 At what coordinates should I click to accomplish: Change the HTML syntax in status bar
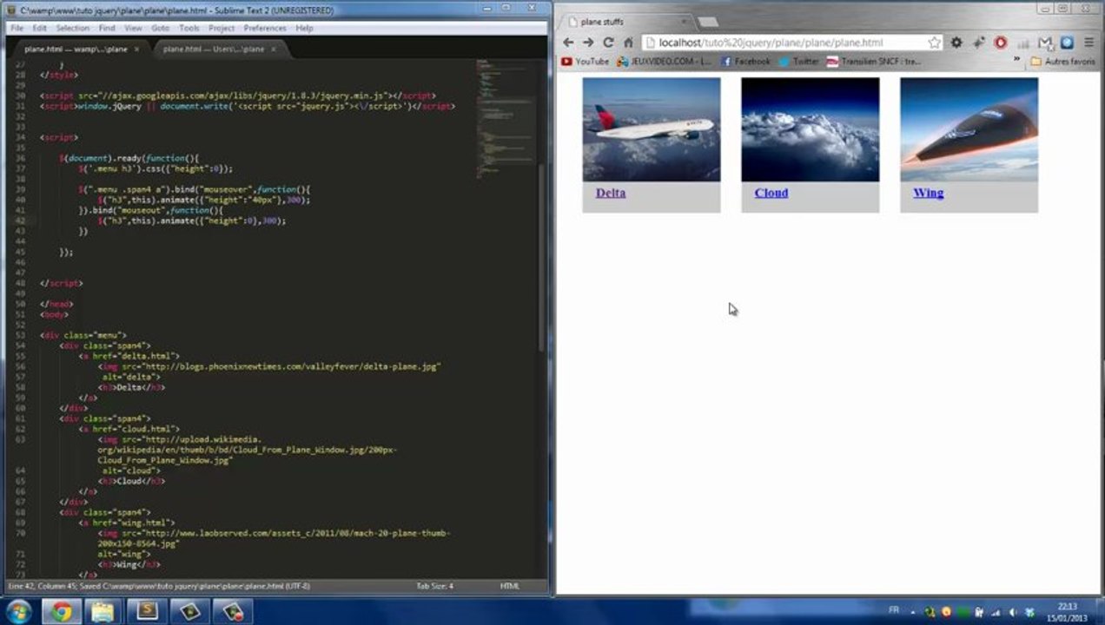(510, 586)
